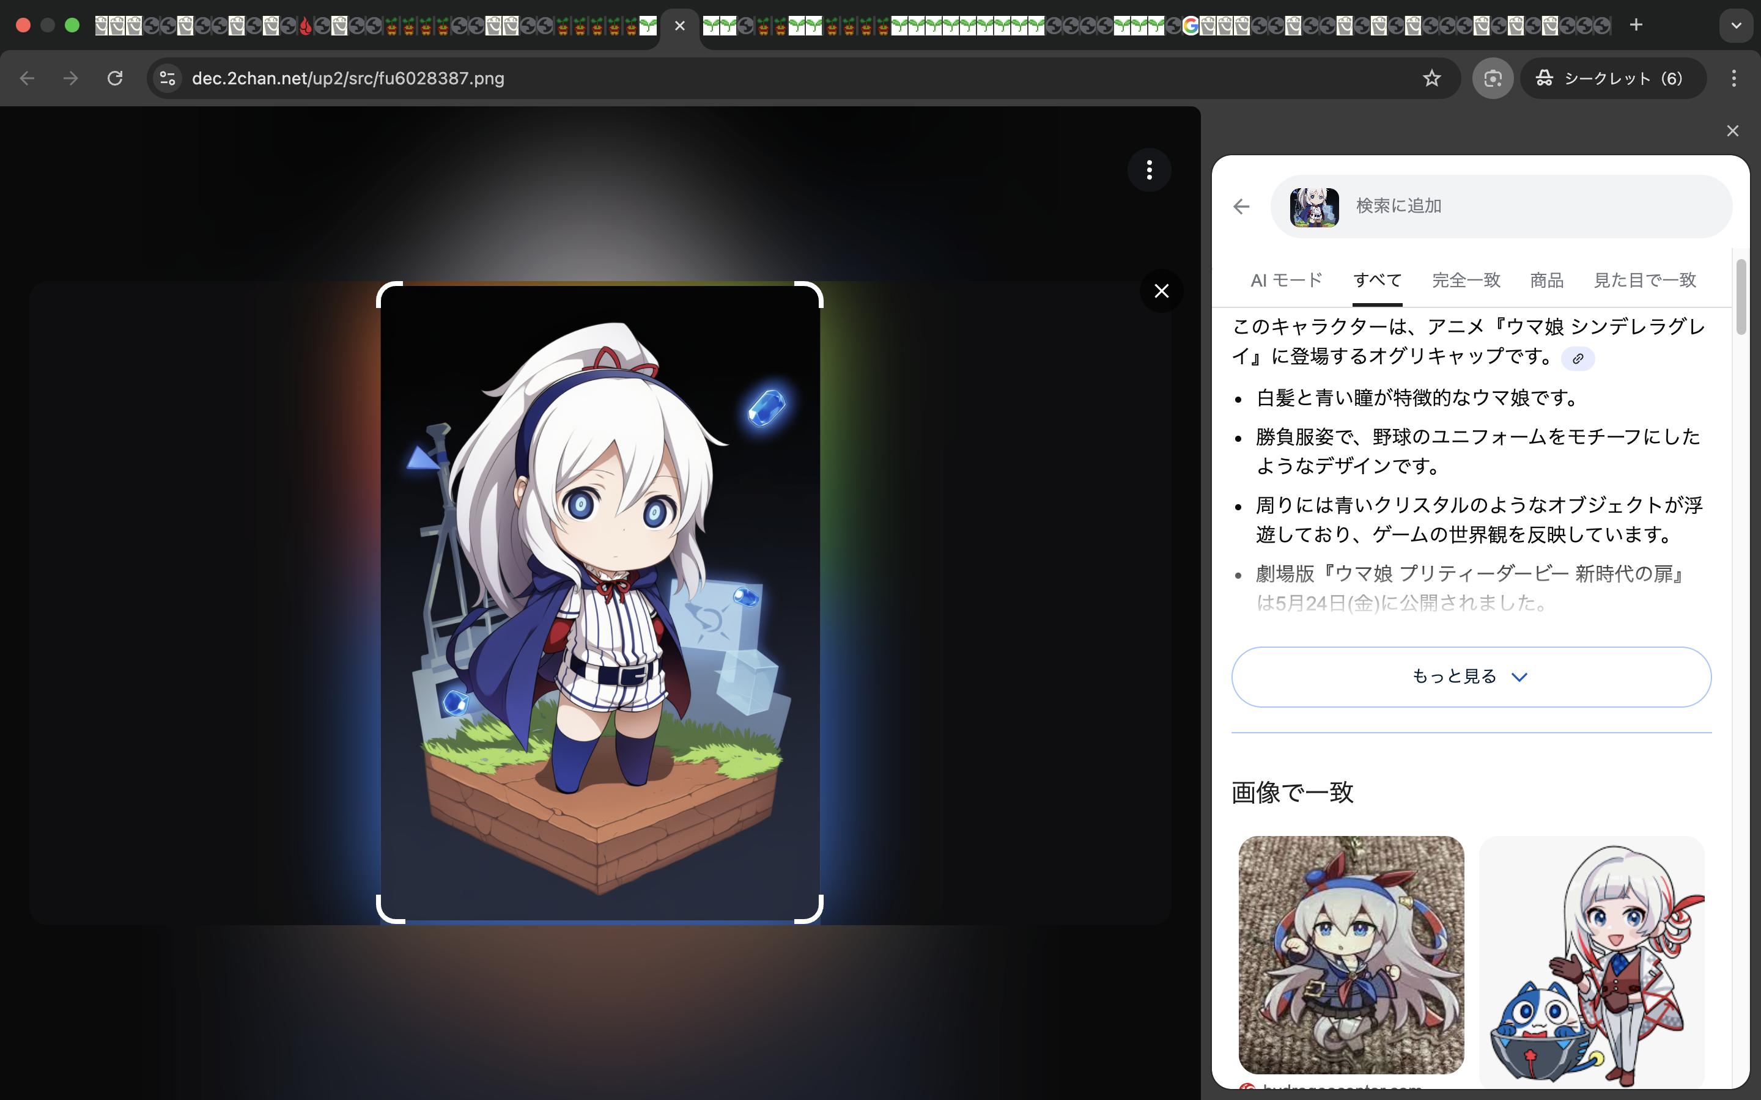Select the 商品 tab

1546,280
